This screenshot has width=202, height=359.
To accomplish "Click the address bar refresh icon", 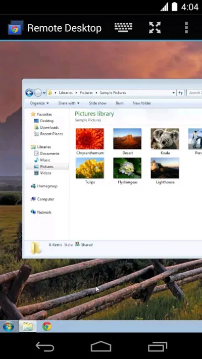I will click(x=181, y=93).
